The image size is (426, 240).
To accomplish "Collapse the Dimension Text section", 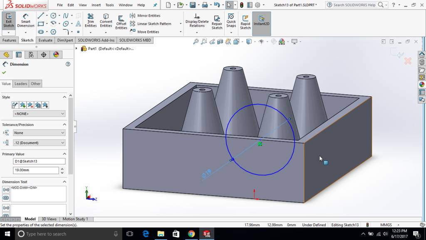I will pos(64,182).
